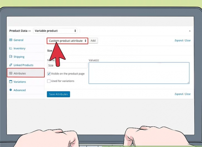202x147 pixels.
Task: Open the Custom product attribute dropdown
Action: point(67,41)
